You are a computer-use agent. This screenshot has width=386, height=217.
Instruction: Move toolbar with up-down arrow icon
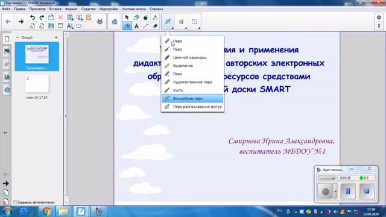[x=379, y=25]
